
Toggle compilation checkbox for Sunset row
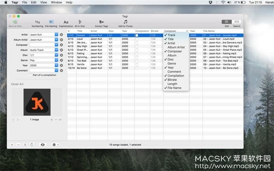click(x=137, y=35)
